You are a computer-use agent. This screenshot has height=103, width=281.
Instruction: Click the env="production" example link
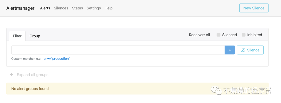click(57, 59)
